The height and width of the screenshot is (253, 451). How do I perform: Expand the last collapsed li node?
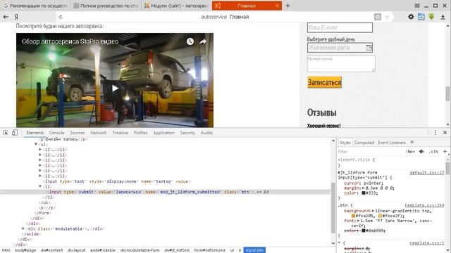[40, 176]
